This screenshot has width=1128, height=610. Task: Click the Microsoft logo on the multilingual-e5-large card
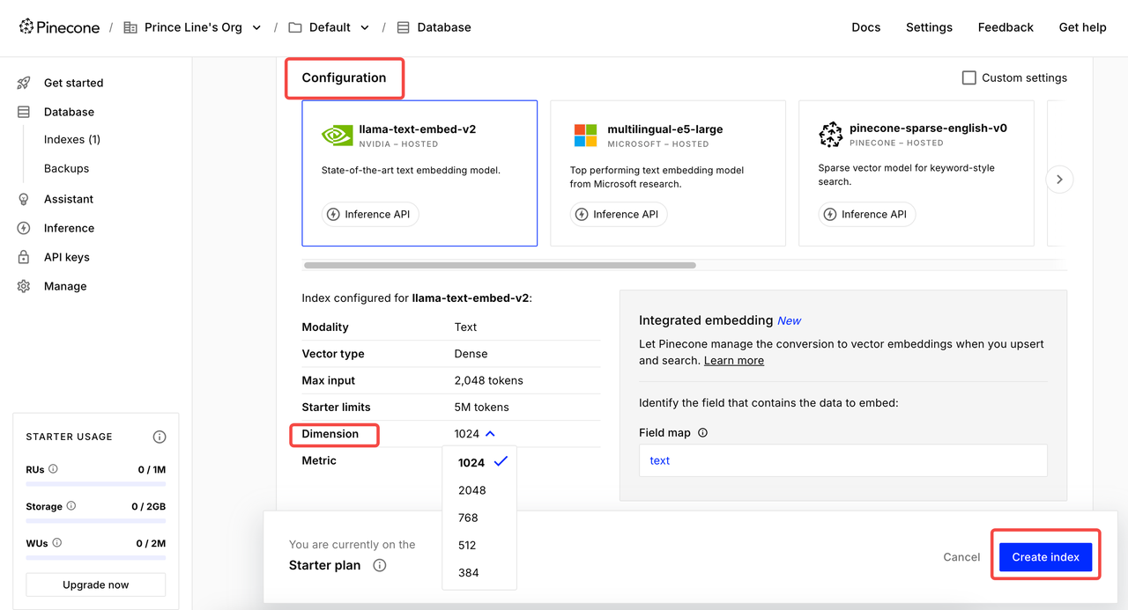click(585, 135)
